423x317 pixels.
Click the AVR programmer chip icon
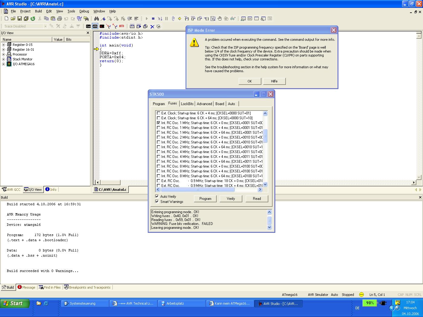coord(95,26)
